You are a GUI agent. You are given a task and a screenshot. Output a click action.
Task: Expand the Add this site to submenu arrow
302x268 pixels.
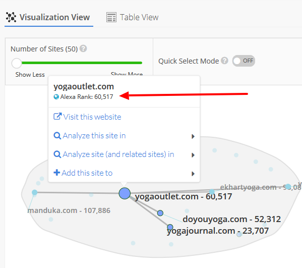(193, 174)
